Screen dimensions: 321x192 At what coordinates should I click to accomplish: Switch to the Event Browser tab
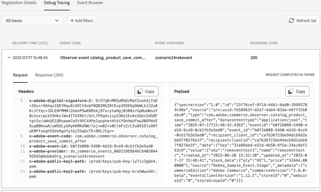(x=90, y=3)
